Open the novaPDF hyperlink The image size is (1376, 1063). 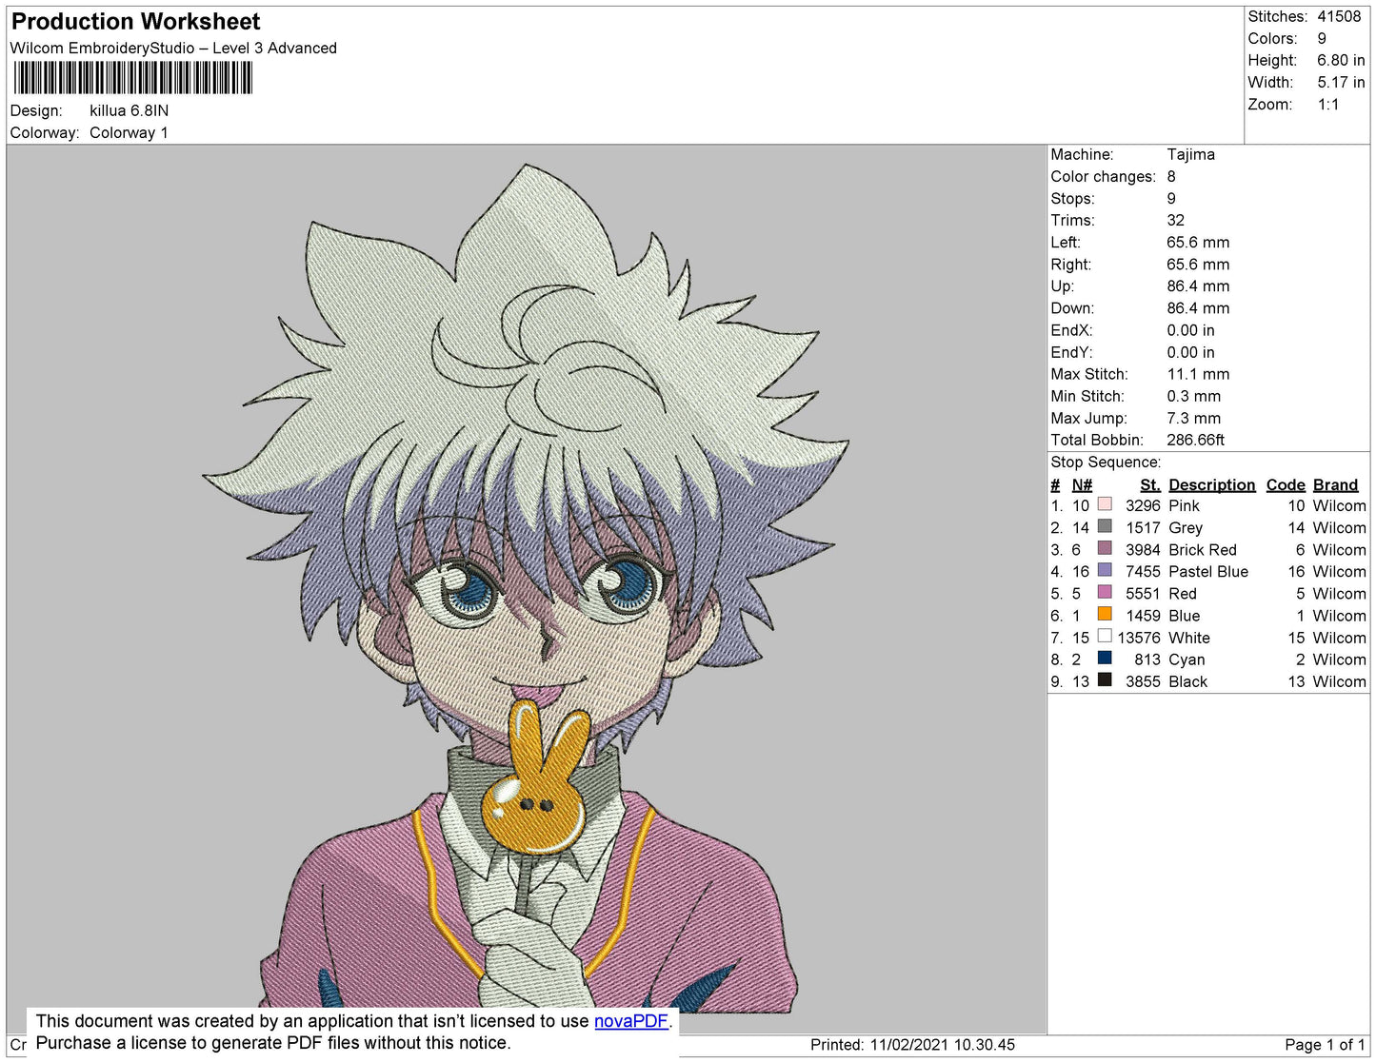tap(631, 1021)
